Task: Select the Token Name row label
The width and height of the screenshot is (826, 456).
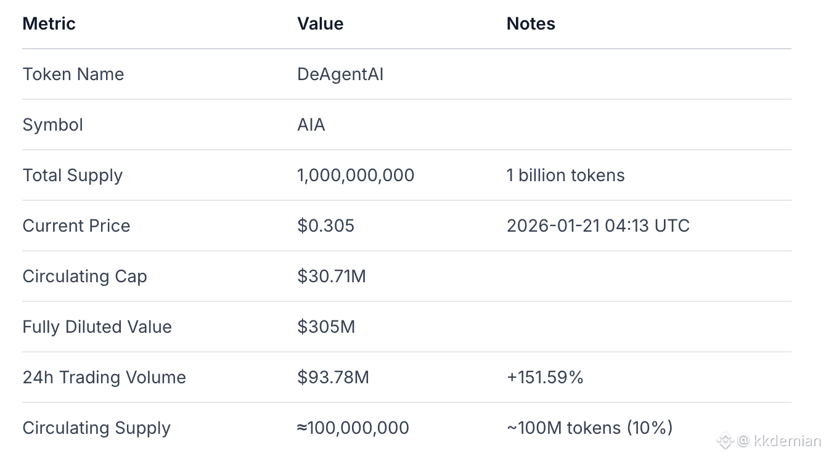Action: (x=73, y=75)
